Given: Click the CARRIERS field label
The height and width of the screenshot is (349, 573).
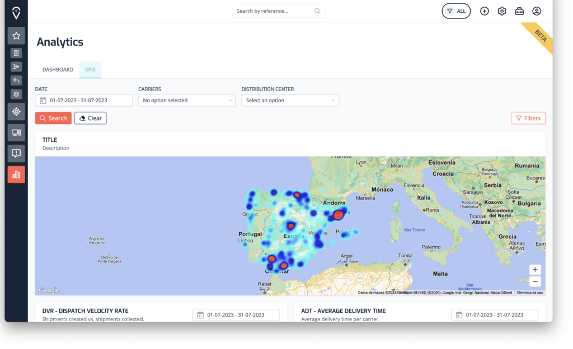Looking at the screenshot, I should point(150,89).
